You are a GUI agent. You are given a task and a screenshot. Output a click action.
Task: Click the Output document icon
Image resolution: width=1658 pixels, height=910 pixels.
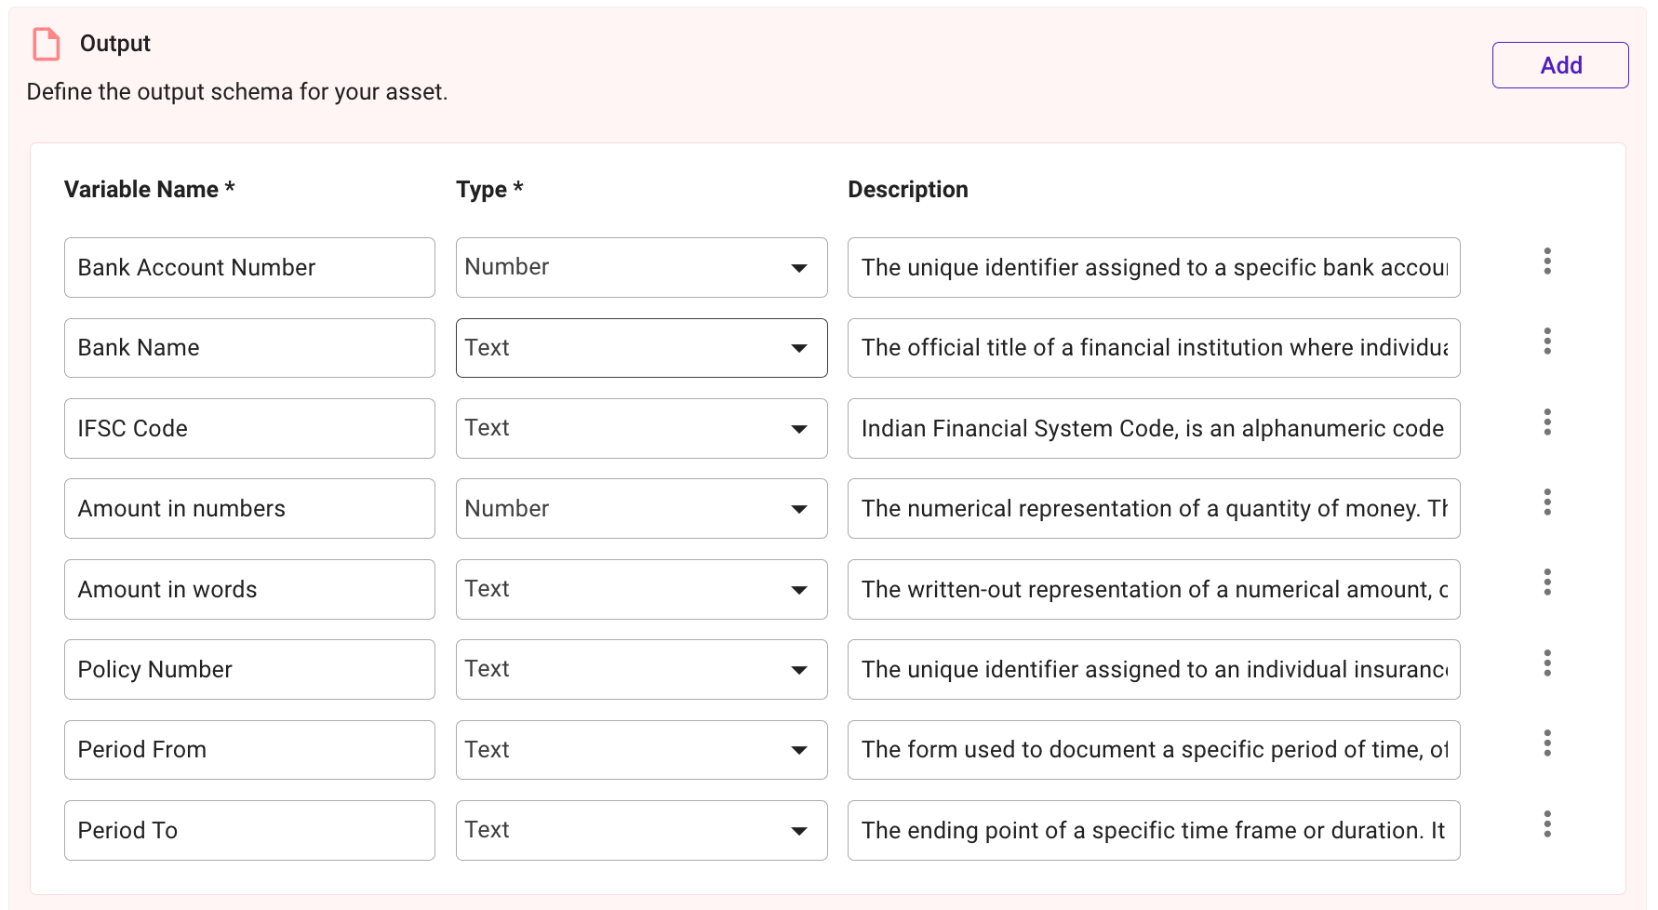point(47,44)
